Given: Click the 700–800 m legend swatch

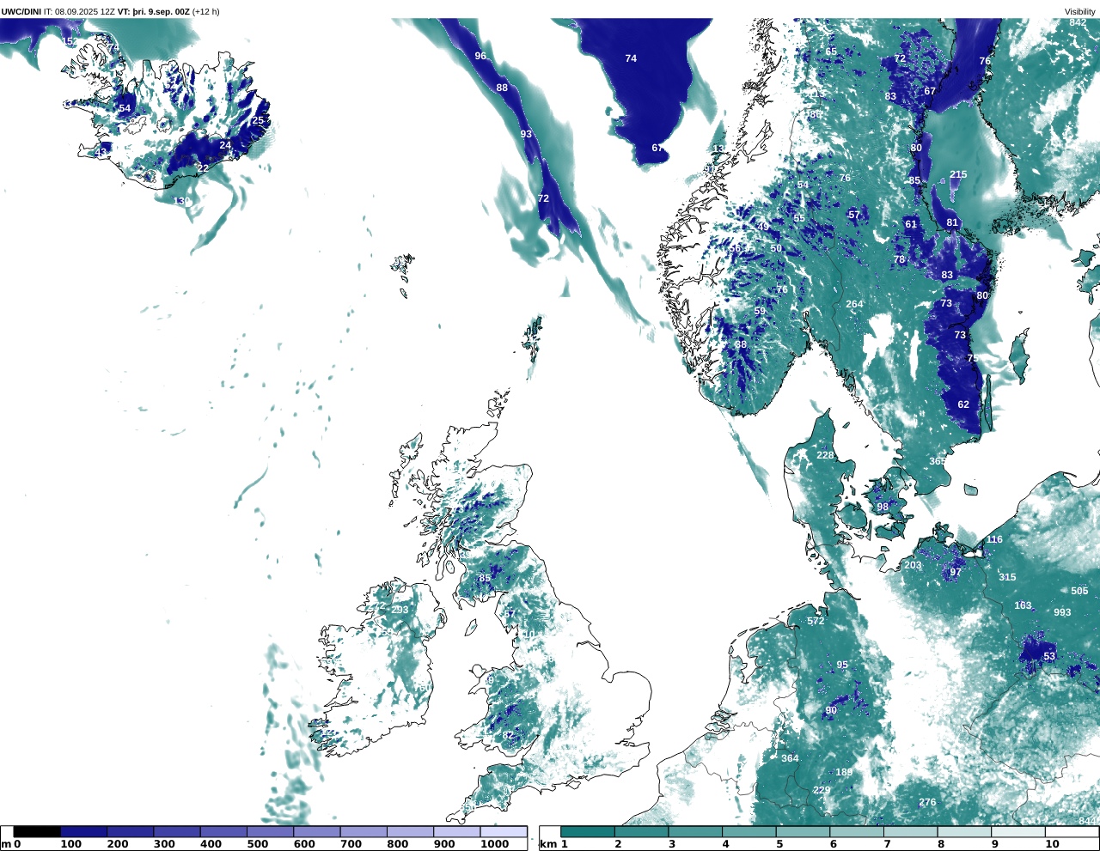Looking at the screenshot, I should click(x=363, y=831).
